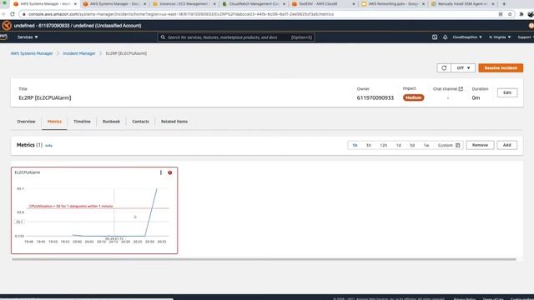
Task: Bookmark page with the star icon
Action: coord(510,14)
